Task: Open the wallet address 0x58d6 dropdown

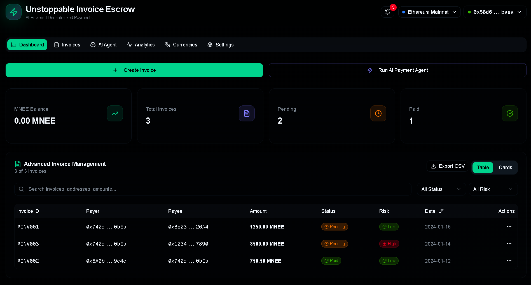Action: tap(495, 12)
